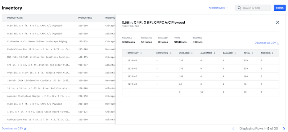288x132 pixels.
Task: Click SKU:200-200 text in detail panel
Action: click(131, 26)
